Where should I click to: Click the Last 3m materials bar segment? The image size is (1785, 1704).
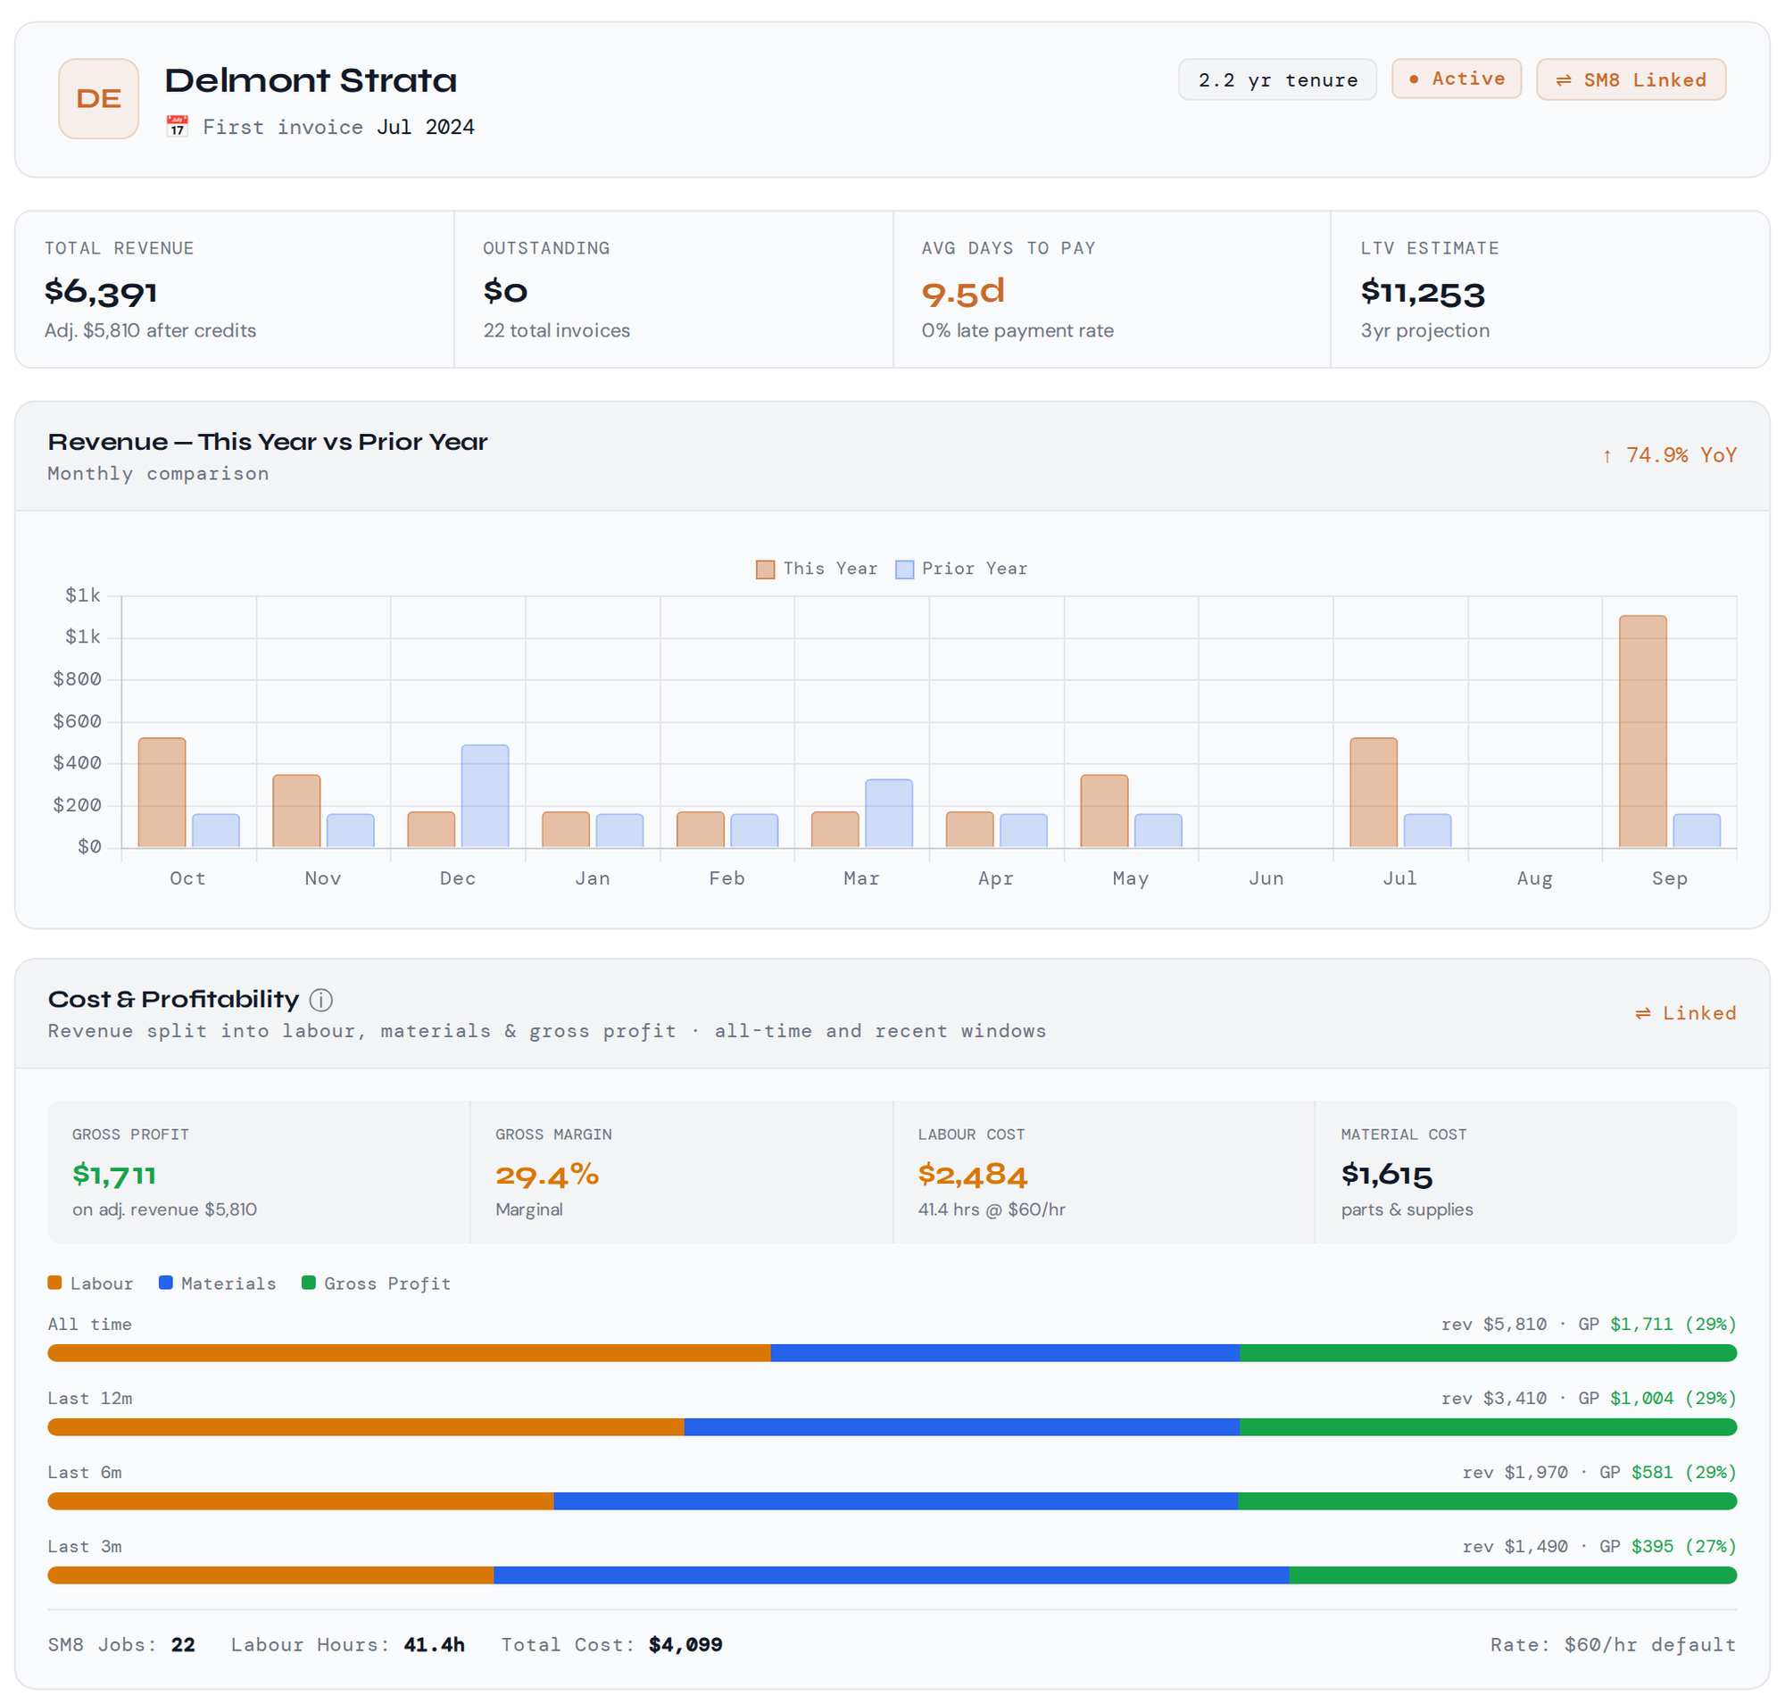891,1575
